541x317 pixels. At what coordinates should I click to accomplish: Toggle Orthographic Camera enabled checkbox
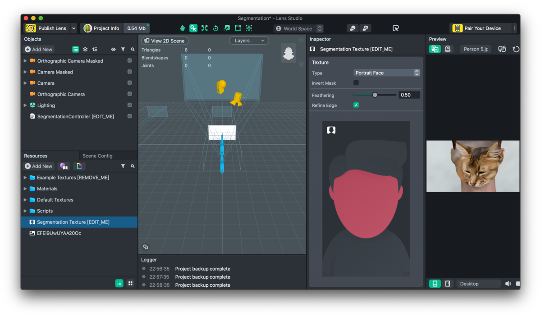(130, 94)
